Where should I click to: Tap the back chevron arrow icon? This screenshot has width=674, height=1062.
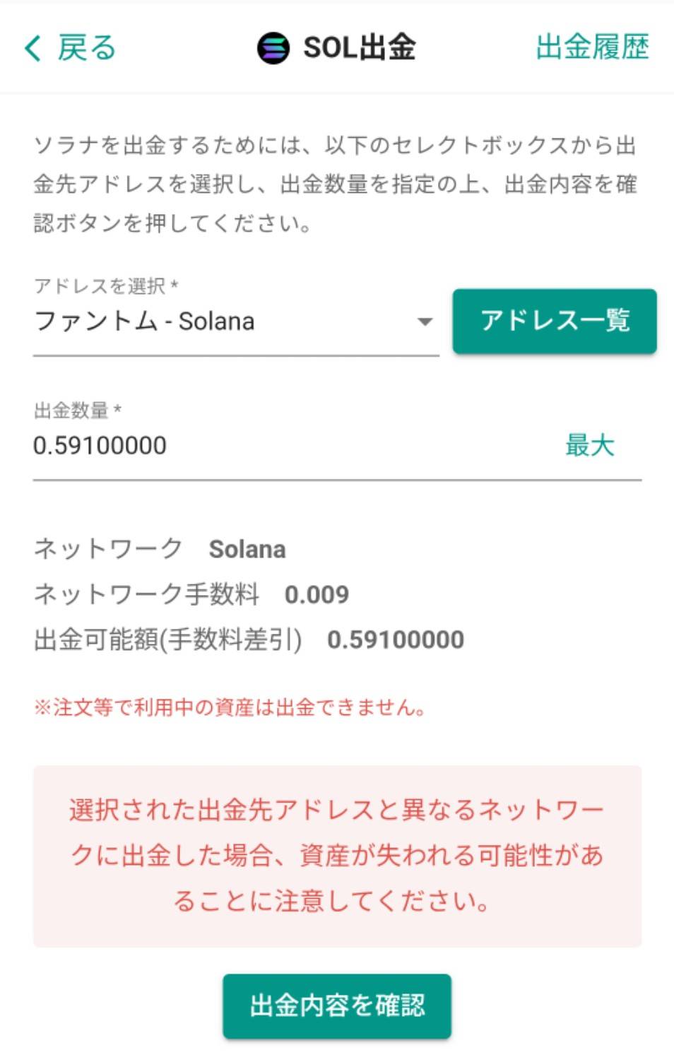tap(32, 48)
